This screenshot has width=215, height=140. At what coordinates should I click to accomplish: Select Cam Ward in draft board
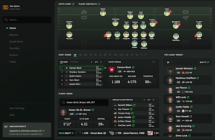[x=82, y=80]
